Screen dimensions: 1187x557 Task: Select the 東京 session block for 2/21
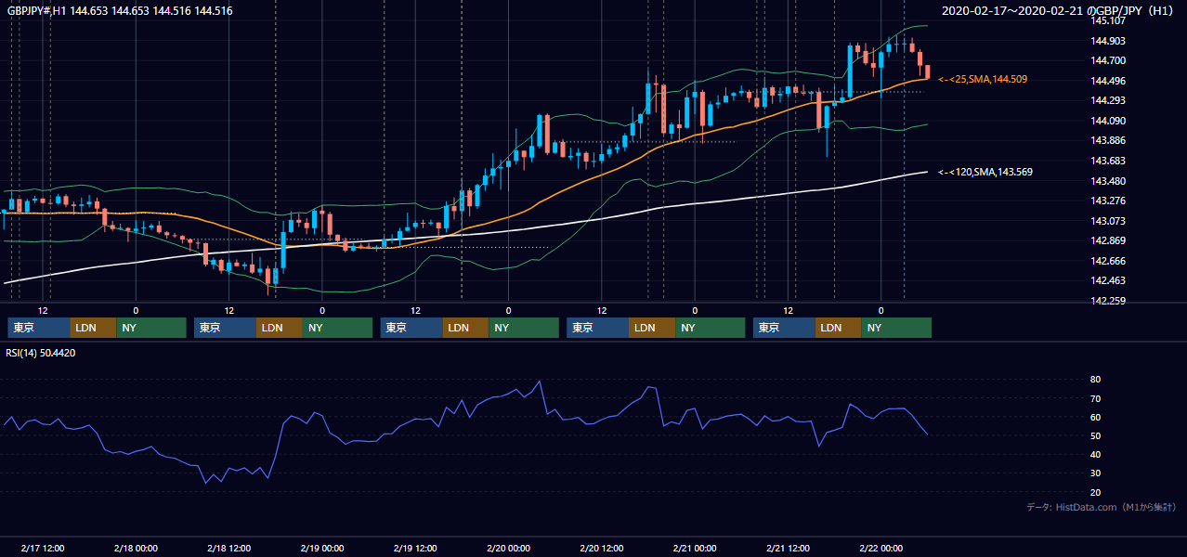click(x=785, y=328)
